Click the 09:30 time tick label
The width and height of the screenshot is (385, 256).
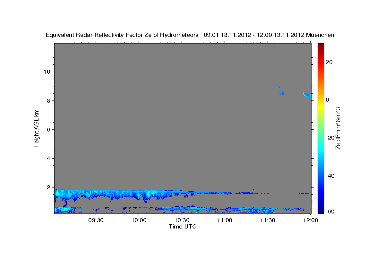pos(96,220)
